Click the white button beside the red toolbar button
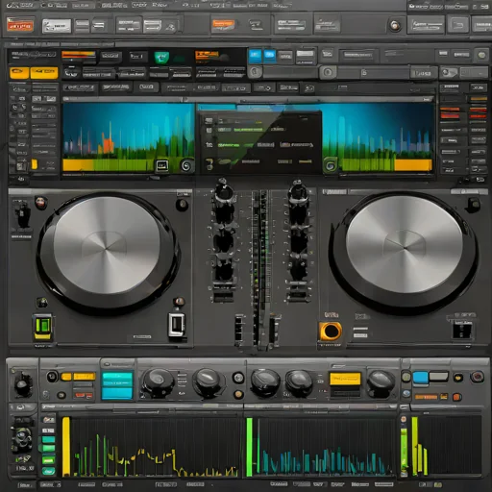 [57, 26]
